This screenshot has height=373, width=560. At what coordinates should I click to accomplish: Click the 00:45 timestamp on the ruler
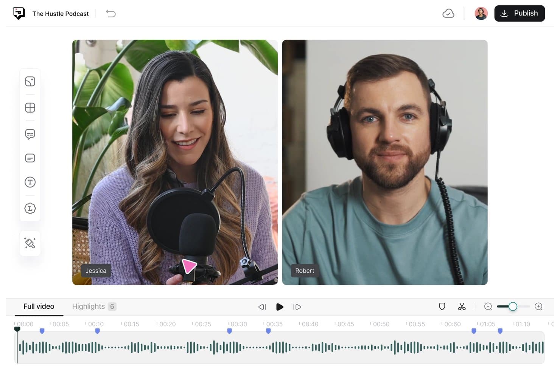[345, 324]
